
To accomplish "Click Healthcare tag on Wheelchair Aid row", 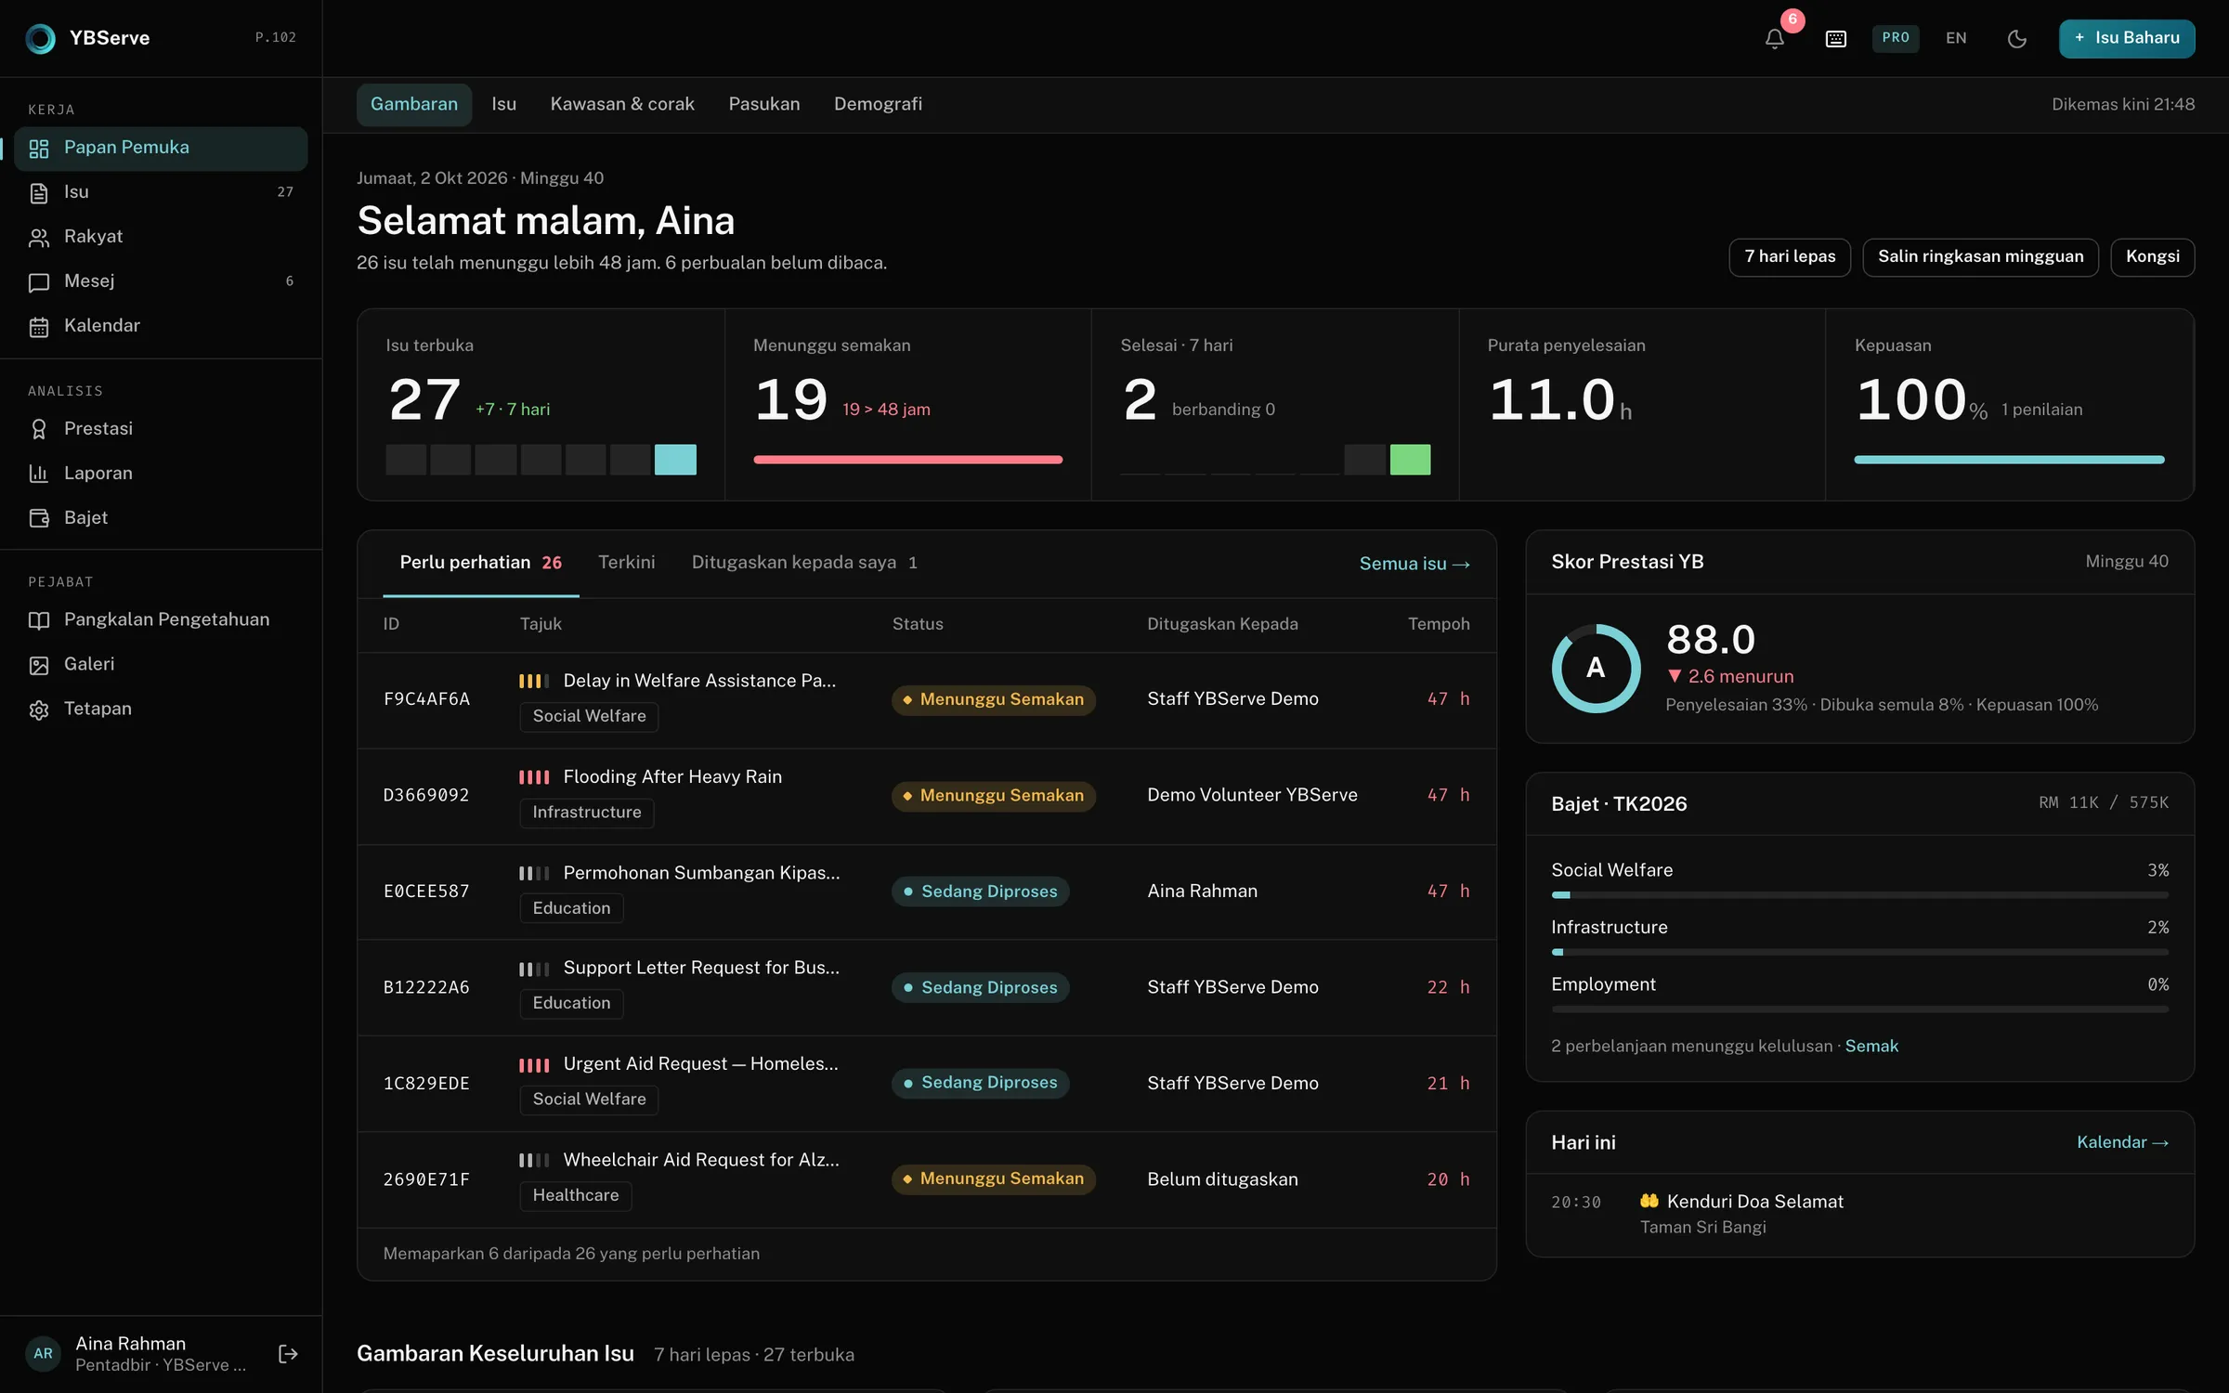I will pos(575,1196).
